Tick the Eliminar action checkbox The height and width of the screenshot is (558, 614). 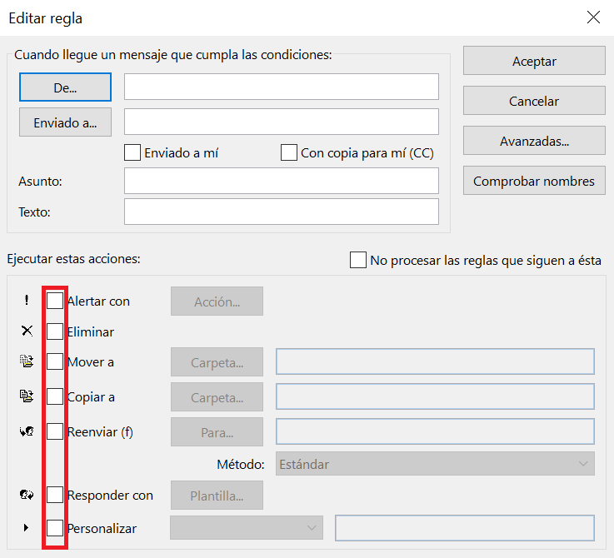55,331
